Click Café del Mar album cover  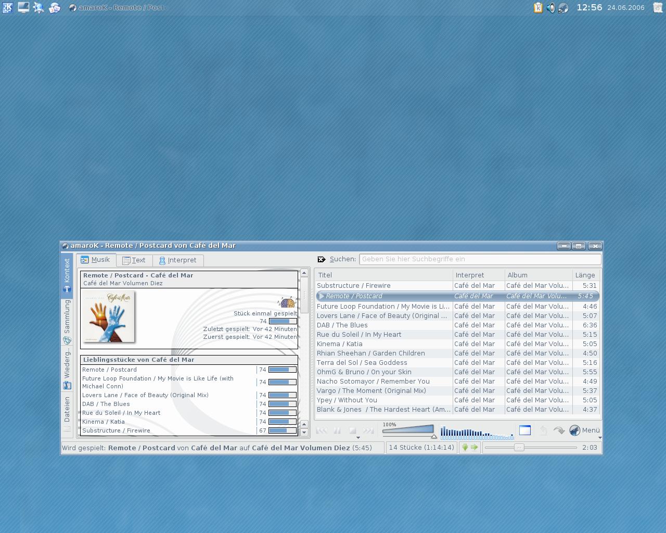pos(109,316)
